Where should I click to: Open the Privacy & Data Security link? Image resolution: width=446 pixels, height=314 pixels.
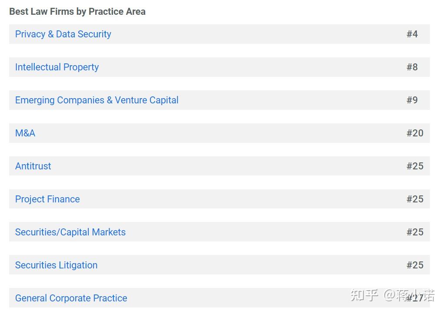(63, 34)
